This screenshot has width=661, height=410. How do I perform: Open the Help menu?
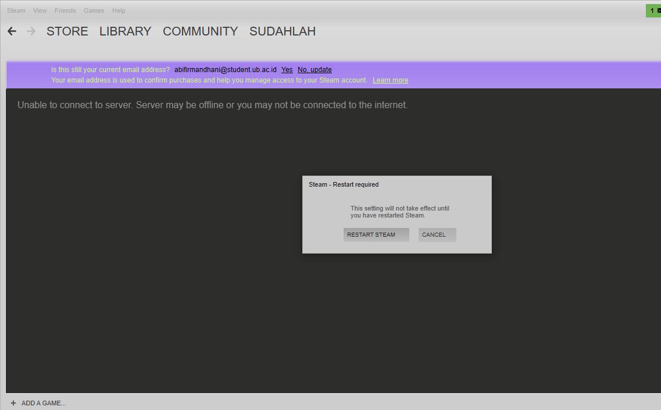click(119, 10)
